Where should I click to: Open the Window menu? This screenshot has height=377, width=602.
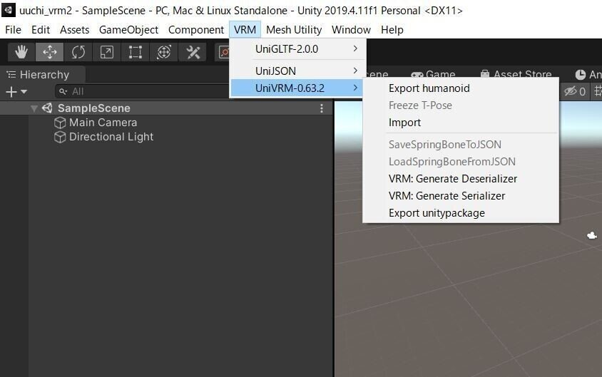point(352,29)
